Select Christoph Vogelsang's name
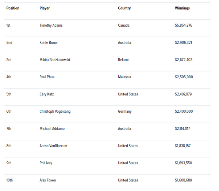The width and height of the screenshot is (219, 191). [55, 112]
